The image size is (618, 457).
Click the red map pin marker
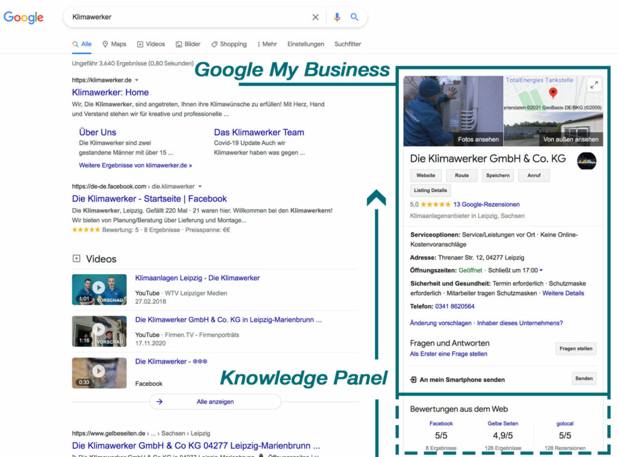[553, 92]
